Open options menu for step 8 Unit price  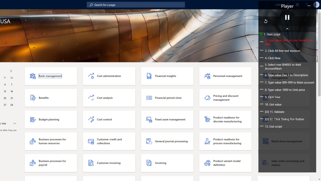pos(262,89)
